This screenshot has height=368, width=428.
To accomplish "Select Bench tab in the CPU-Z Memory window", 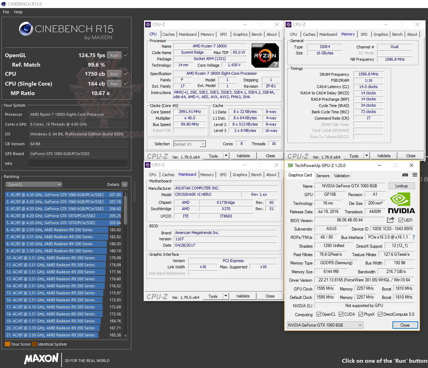I will (397, 34).
